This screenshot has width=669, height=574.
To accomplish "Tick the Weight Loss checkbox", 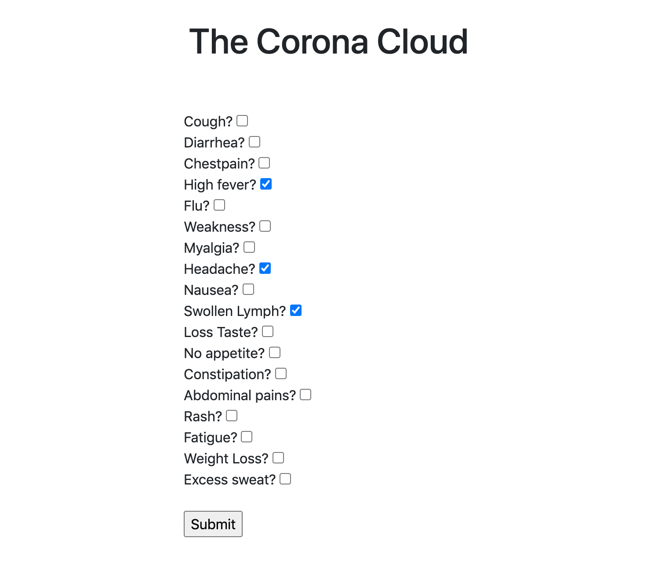I will (x=278, y=458).
